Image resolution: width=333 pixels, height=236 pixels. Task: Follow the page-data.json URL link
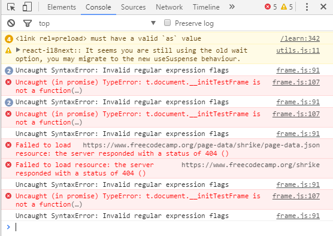click(201, 145)
